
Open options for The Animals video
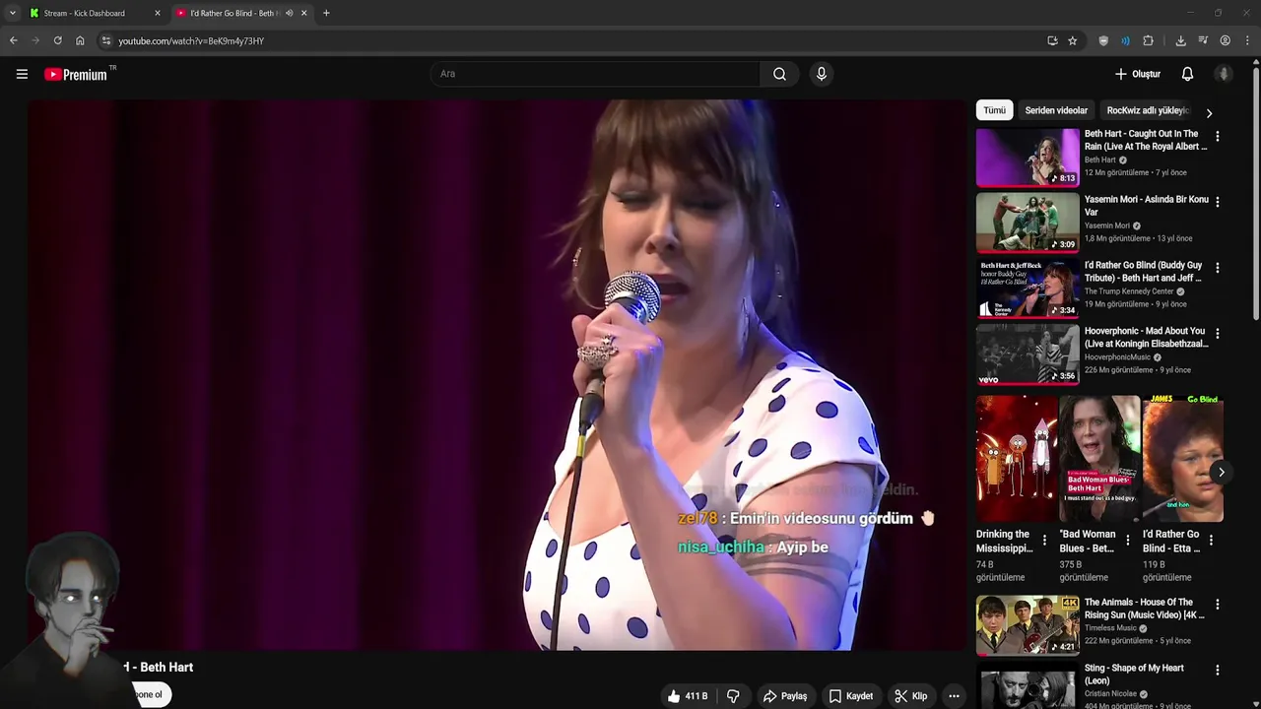pyautogui.click(x=1217, y=605)
